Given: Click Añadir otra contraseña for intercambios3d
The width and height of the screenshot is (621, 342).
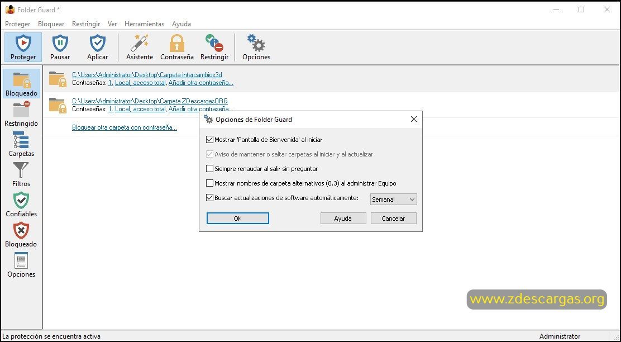Looking at the screenshot, I should [x=201, y=83].
